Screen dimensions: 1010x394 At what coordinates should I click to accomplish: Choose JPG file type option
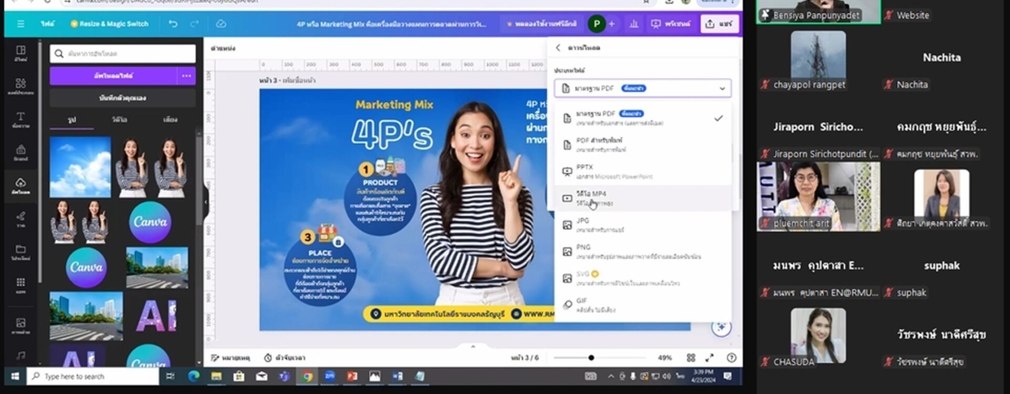642,225
